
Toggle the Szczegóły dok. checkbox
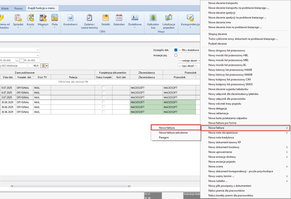(x=176, y=50)
